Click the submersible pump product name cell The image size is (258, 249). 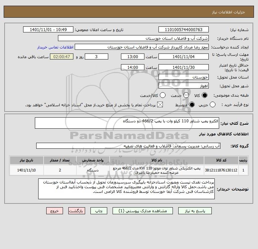click(157, 170)
